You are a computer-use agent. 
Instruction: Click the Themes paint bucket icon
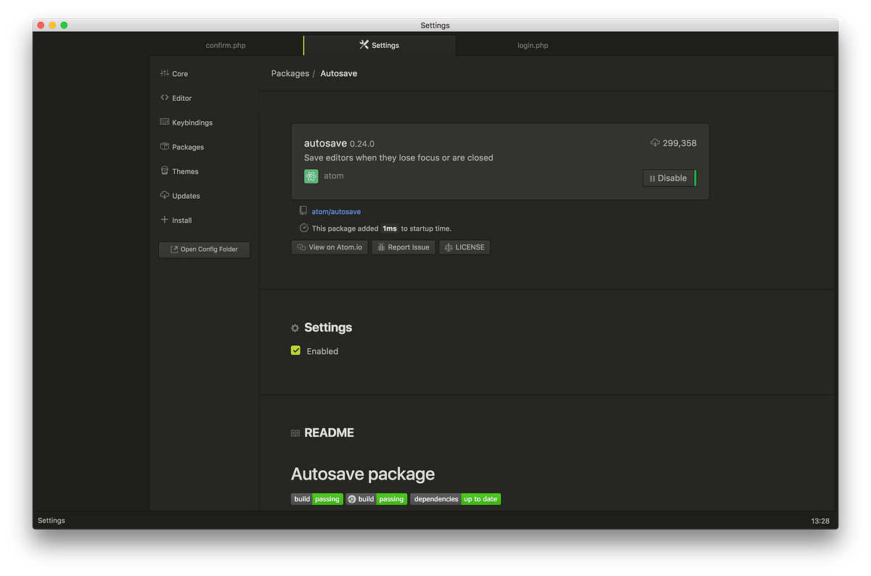pos(165,171)
